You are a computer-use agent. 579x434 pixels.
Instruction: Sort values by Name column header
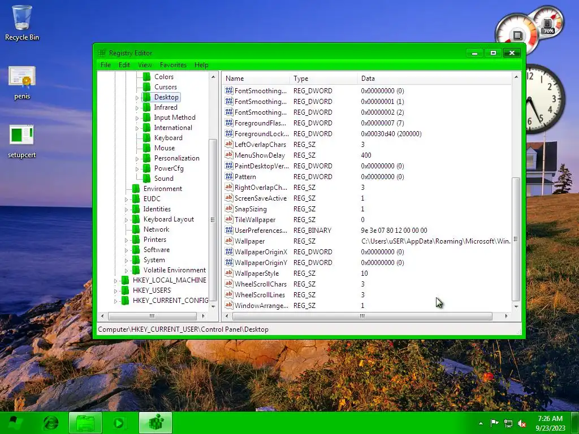pyautogui.click(x=256, y=78)
